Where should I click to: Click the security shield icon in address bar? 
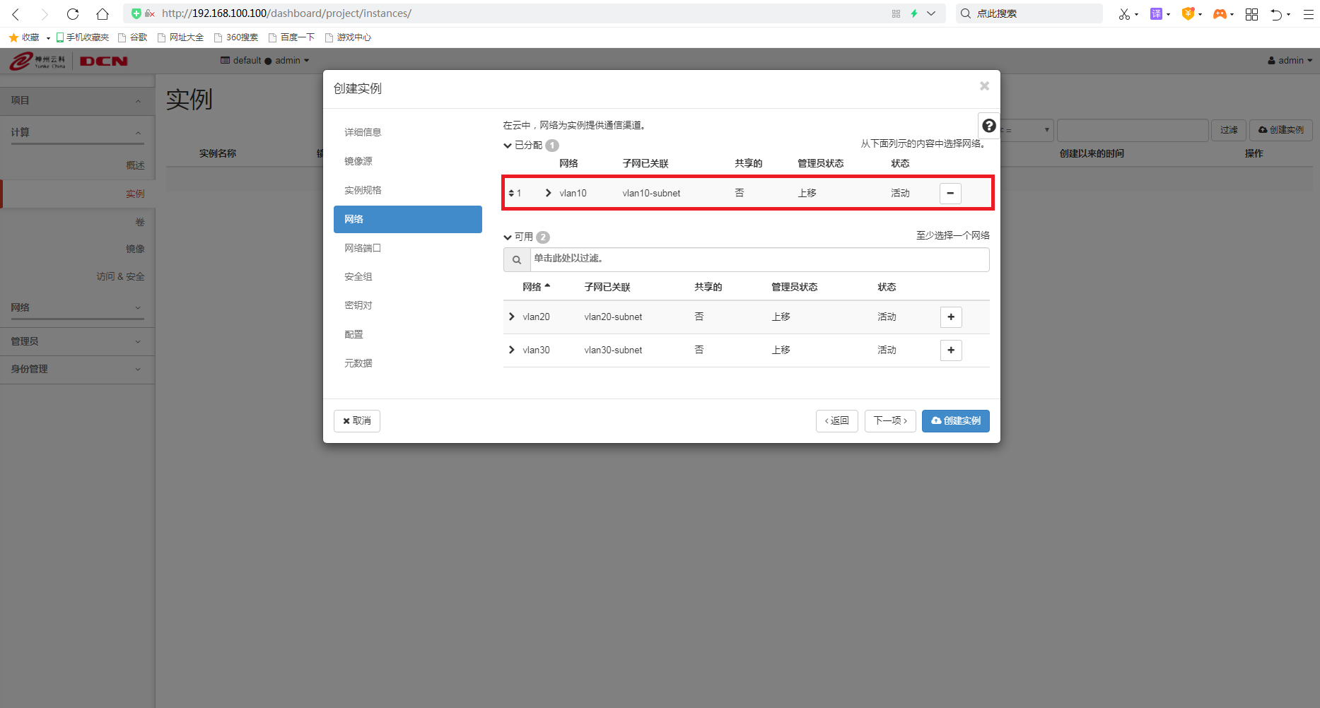click(136, 13)
